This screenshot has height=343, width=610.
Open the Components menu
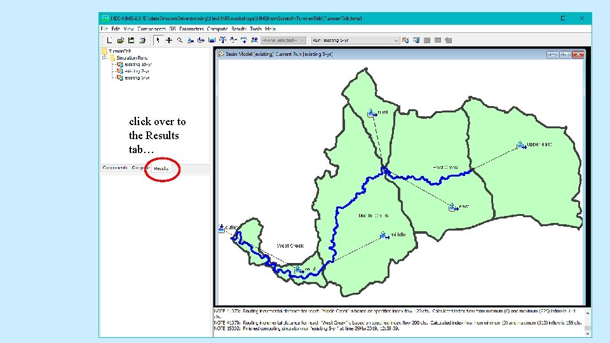click(x=151, y=29)
